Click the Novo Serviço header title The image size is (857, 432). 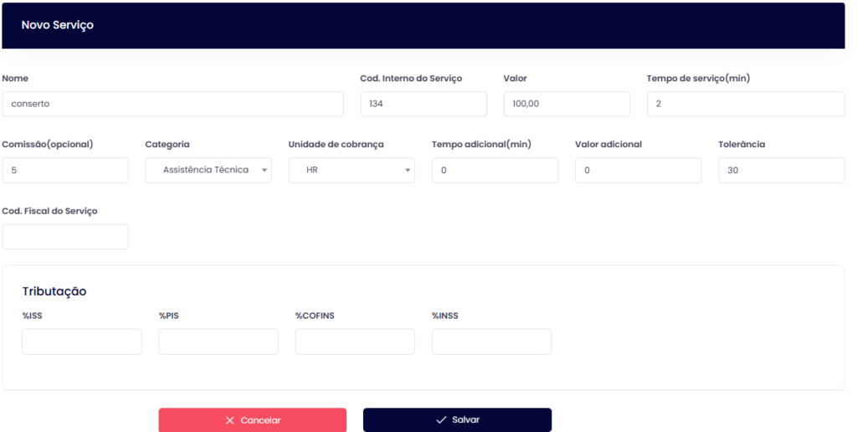(x=58, y=25)
